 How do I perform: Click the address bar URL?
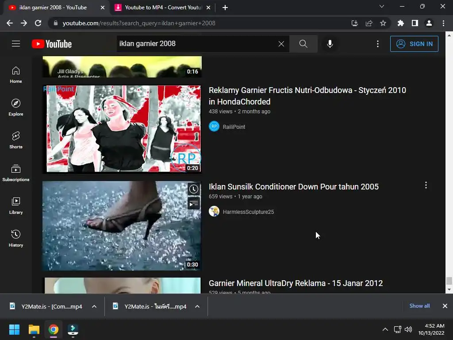139,23
